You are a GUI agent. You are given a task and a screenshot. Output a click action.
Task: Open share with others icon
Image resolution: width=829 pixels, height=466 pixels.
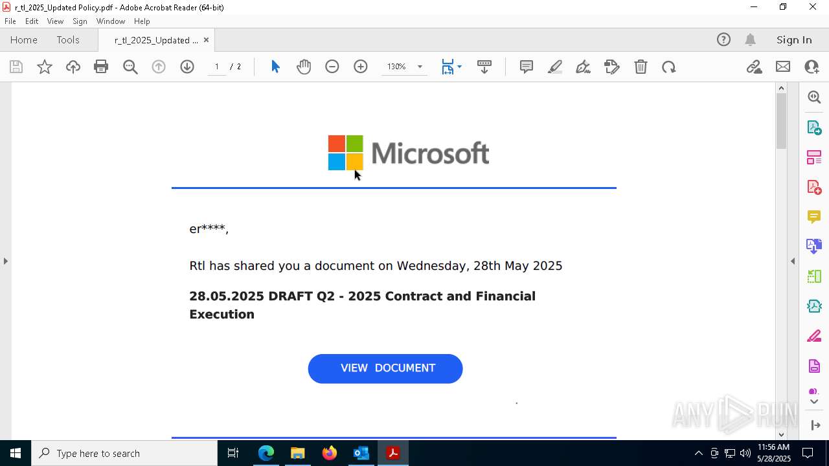[812, 67]
